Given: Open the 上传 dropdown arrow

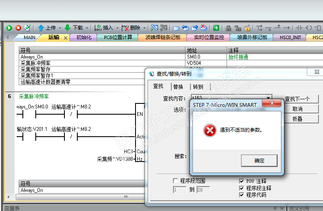Looking at the screenshot, I should click(x=60, y=28).
